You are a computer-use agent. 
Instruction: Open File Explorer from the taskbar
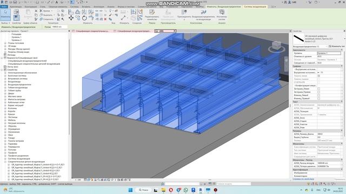[163, 190]
